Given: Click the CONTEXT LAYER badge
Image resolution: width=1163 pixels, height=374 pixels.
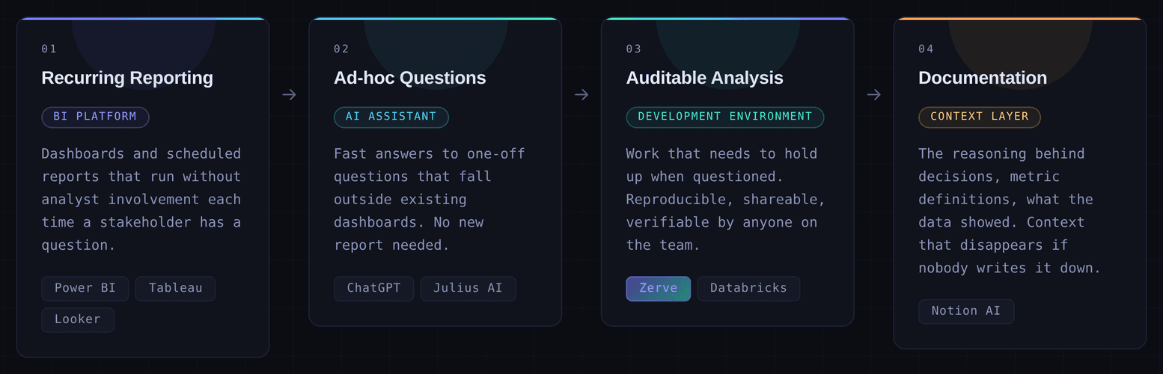Looking at the screenshot, I should pyautogui.click(x=979, y=117).
